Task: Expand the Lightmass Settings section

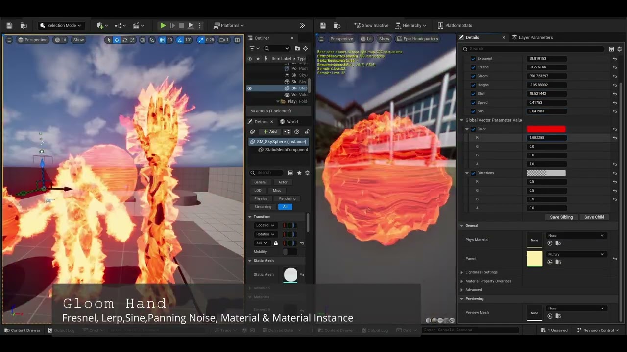Action: click(462, 272)
